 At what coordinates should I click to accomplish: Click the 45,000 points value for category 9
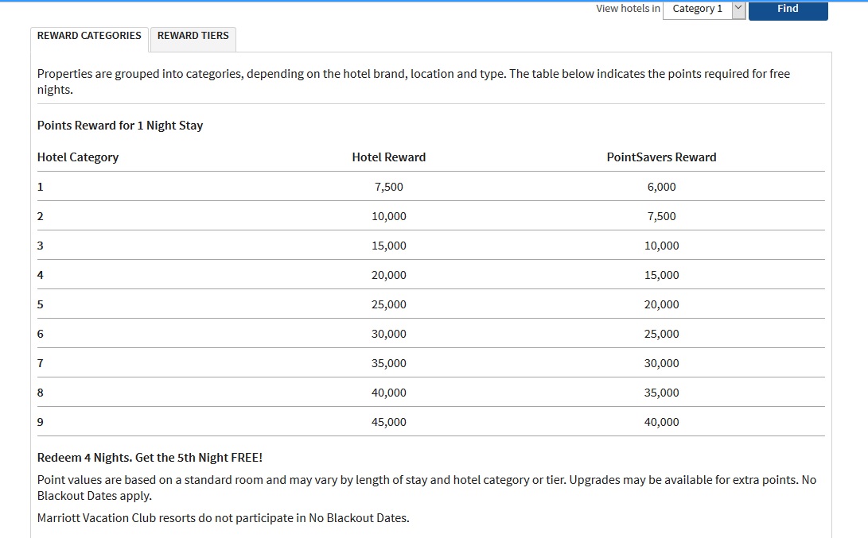(389, 421)
